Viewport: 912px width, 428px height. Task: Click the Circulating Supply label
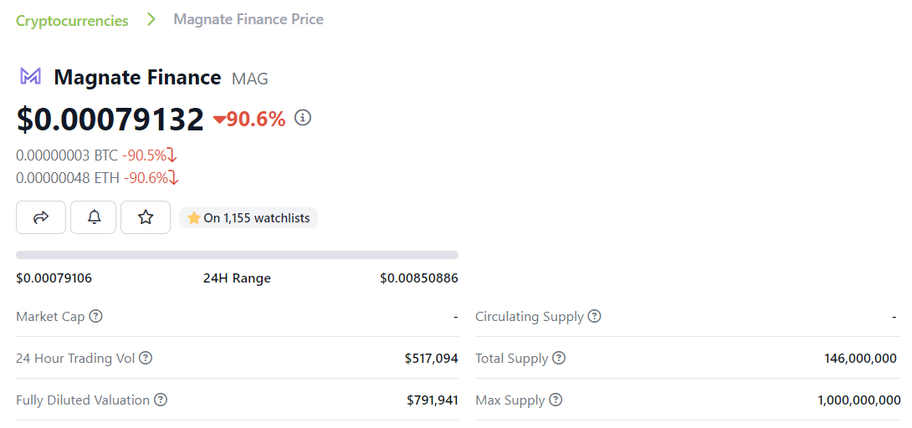coord(530,317)
